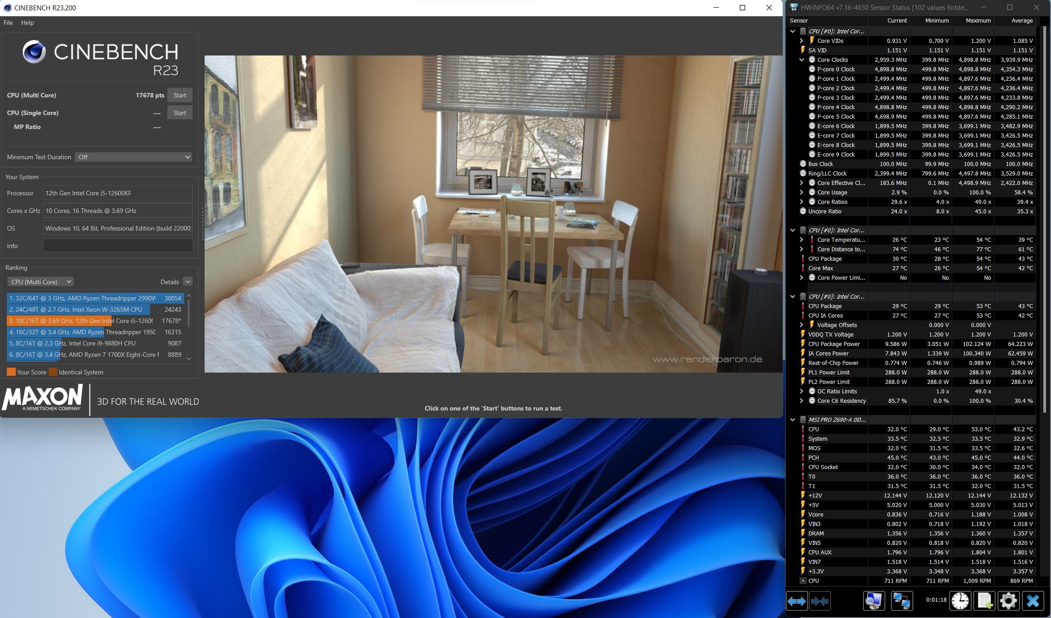This screenshot has width=1051, height=618.
Task: Start the CPU Multi Core test
Action: 180,95
